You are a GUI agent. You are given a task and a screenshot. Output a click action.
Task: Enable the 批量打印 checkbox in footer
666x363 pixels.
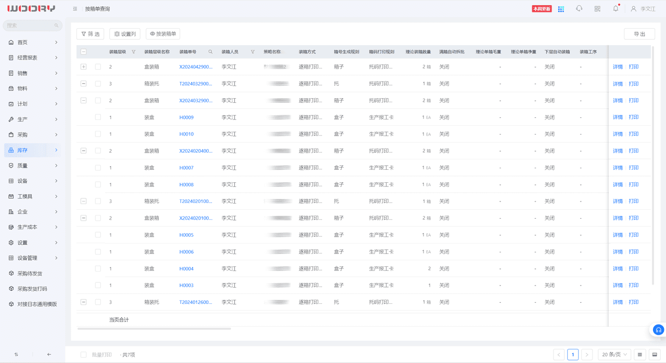pyautogui.click(x=83, y=355)
